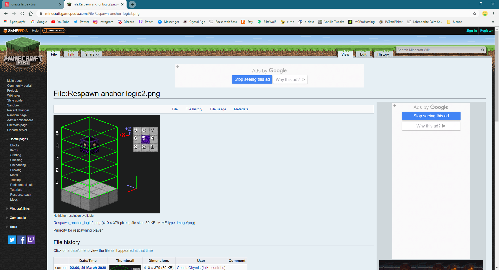Click Sign In in the header
The width and height of the screenshot is (499, 270).
pos(471,31)
